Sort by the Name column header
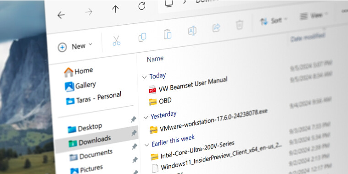The height and width of the screenshot is (174, 348). coord(155,59)
